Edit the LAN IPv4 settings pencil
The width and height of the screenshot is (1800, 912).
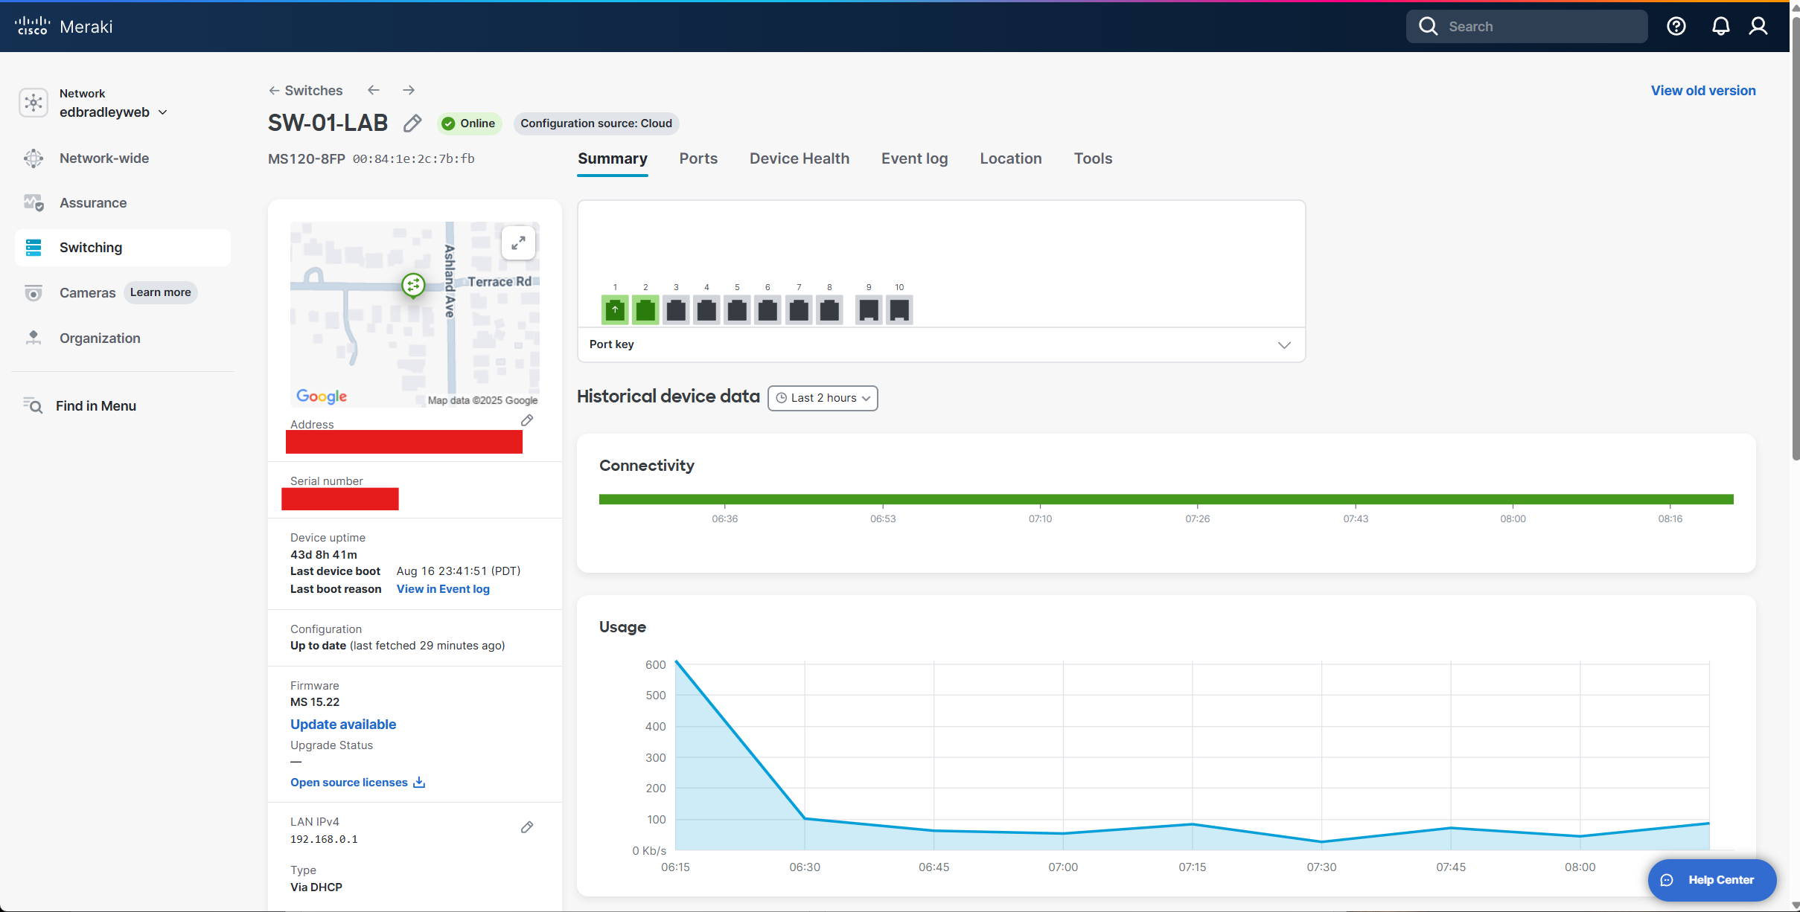(527, 827)
